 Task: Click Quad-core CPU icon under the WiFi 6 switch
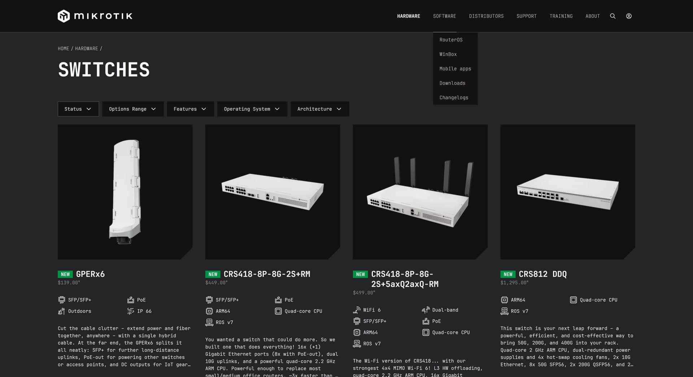point(426,332)
